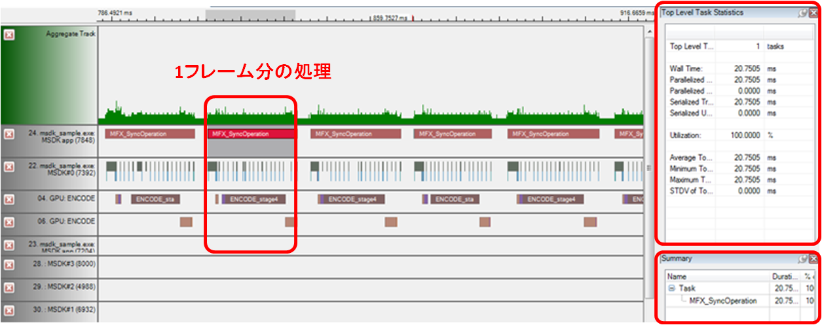Close the Summary panel
This screenshot has height=325, width=822.
point(813,259)
